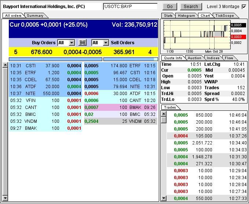Viewport: 249px width, 204px height.
Task: Focus the USOTC:BAYP symbol input field
Action: coord(130,7)
